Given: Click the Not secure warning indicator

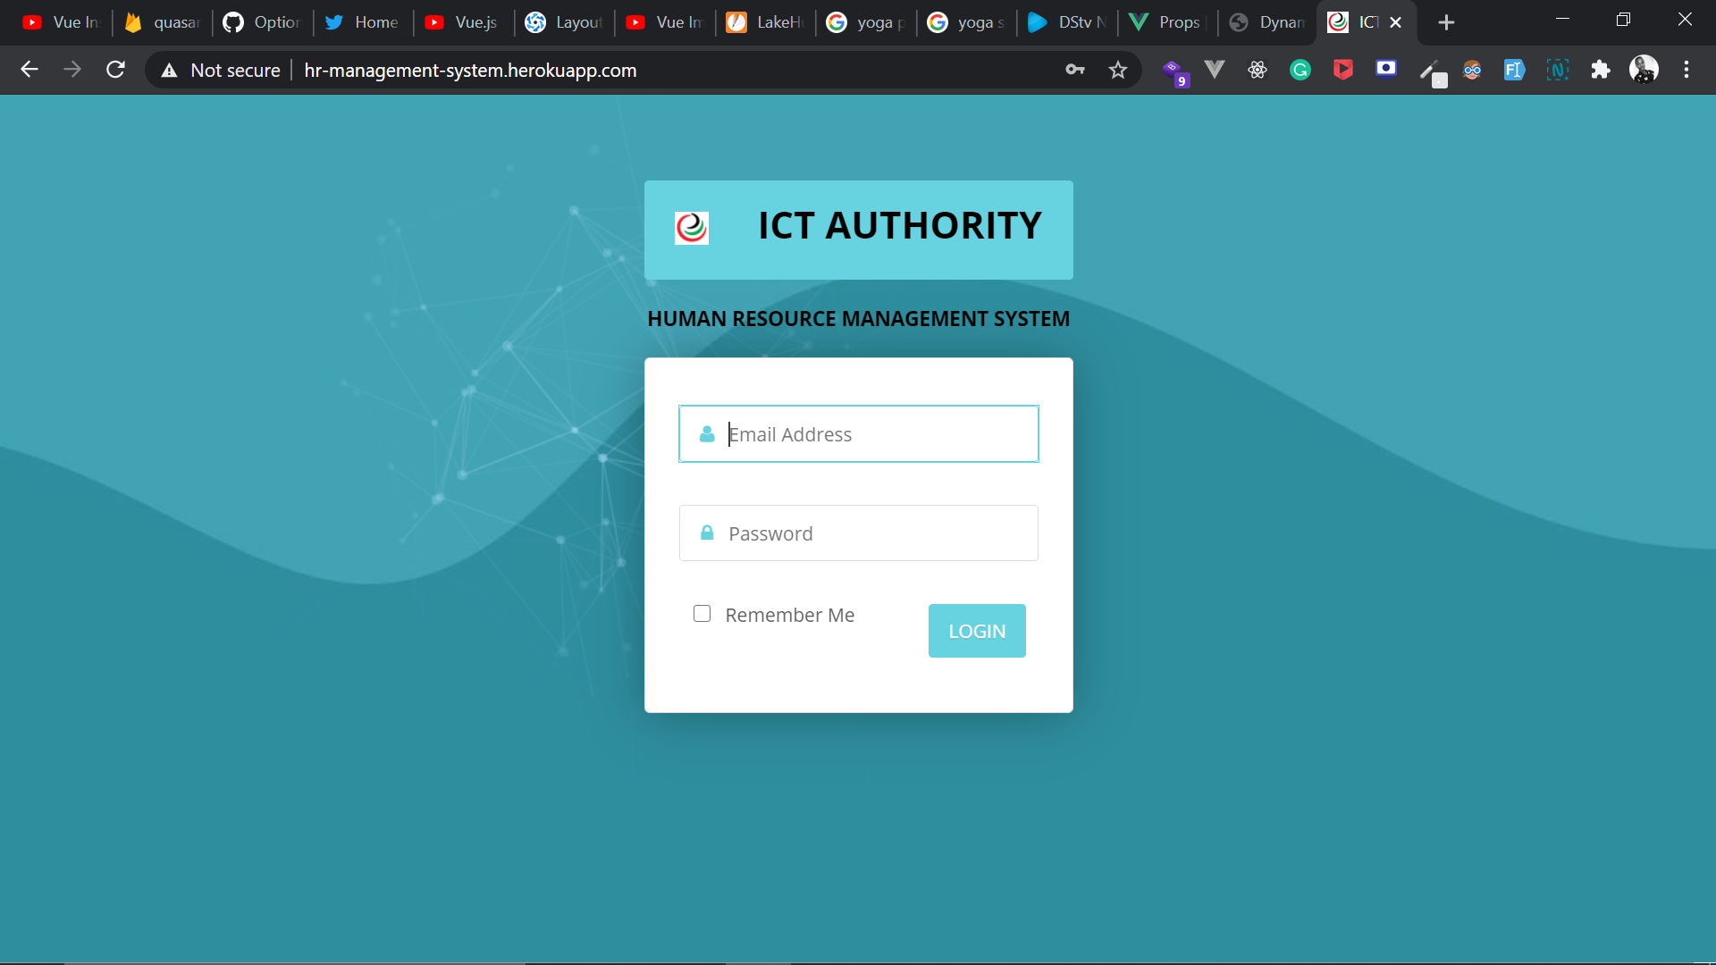Looking at the screenshot, I should [219, 70].
